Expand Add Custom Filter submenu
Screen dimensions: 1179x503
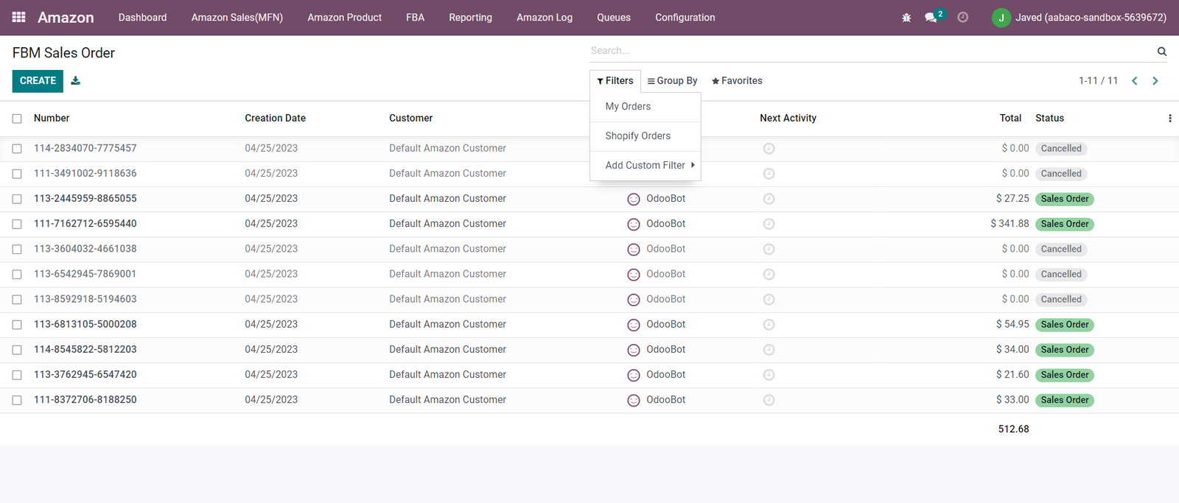(646, 166)
